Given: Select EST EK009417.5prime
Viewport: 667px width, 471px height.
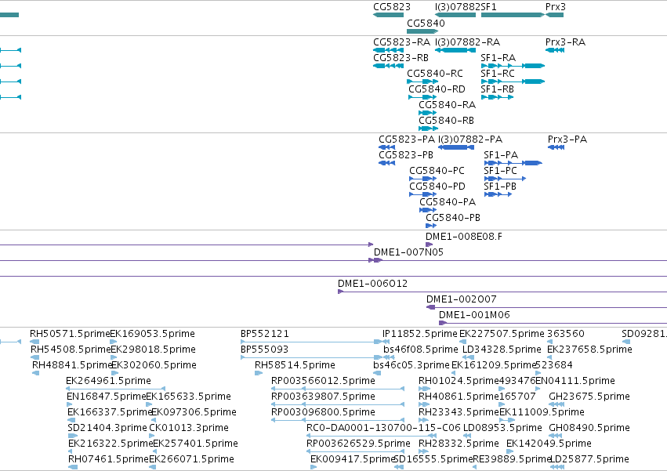Looking at the screenshot, I should [314, 468].
